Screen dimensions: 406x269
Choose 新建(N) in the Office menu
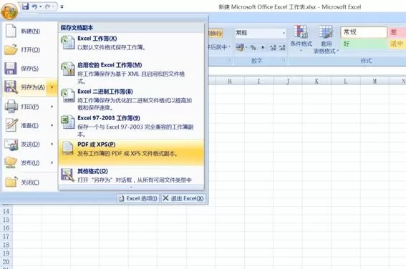coord(30,31)
